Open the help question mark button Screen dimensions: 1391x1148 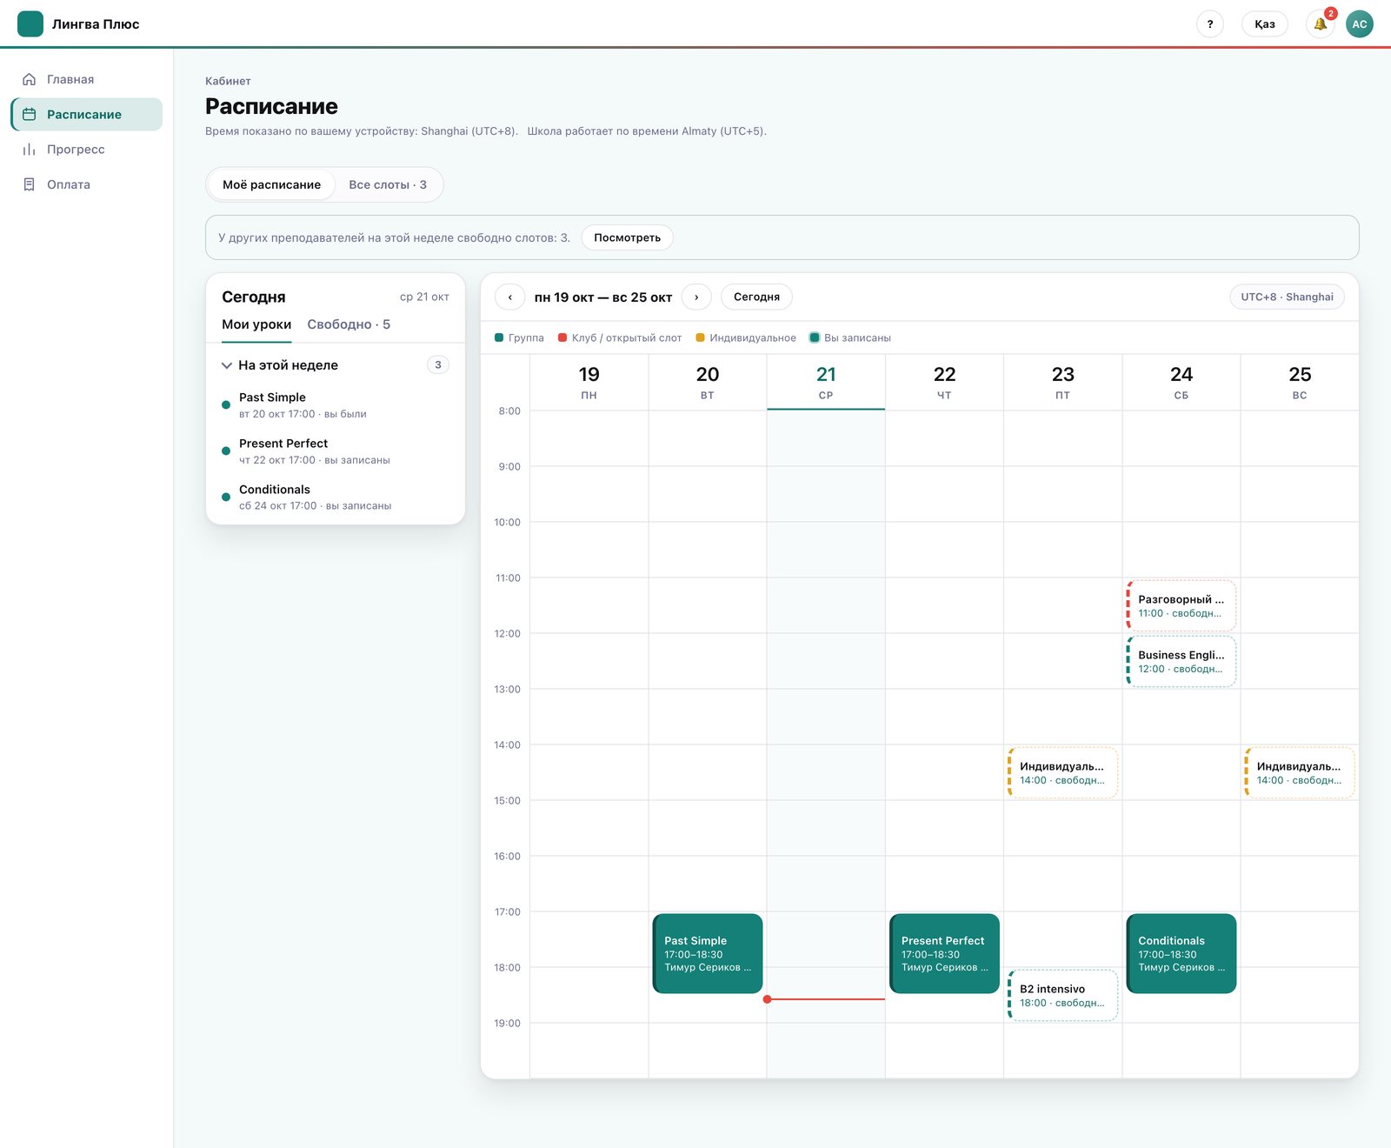(x=1210, y=24)
